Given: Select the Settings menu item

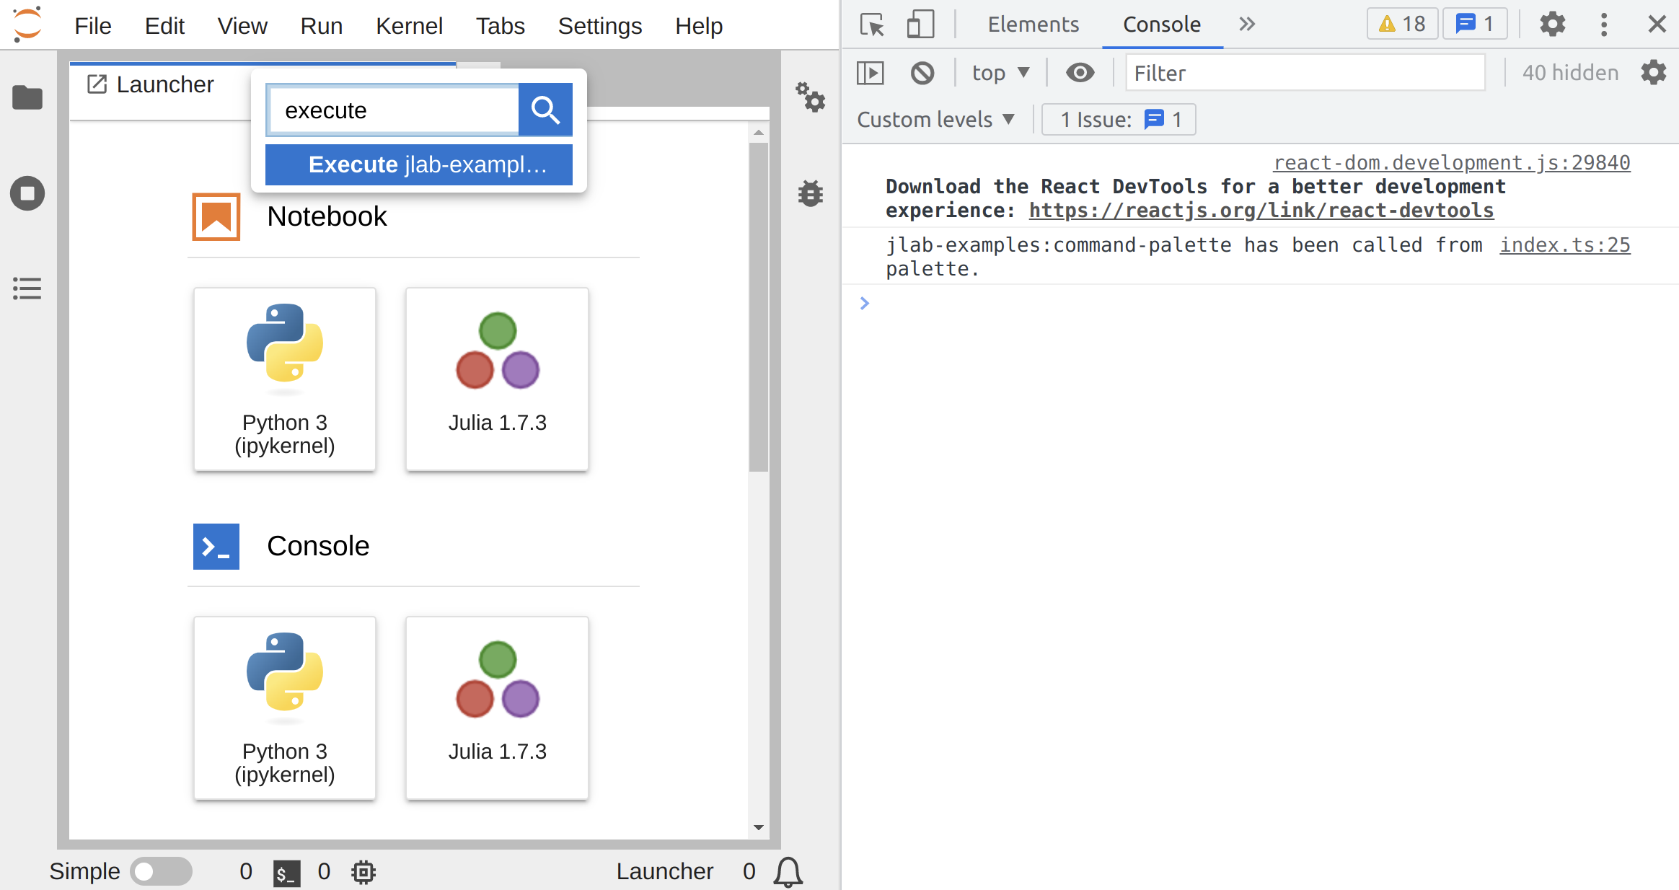Looking at the screenshot, I should coord(599,23).
